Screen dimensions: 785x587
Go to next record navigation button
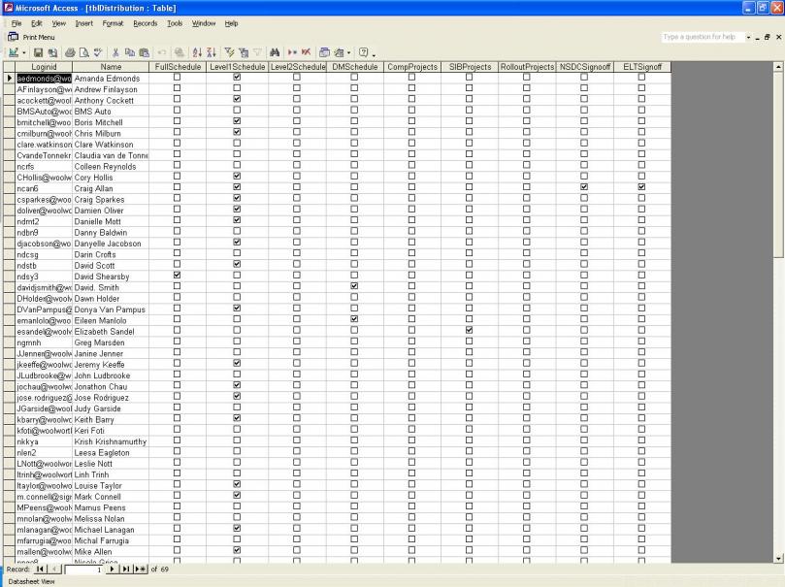113,569
